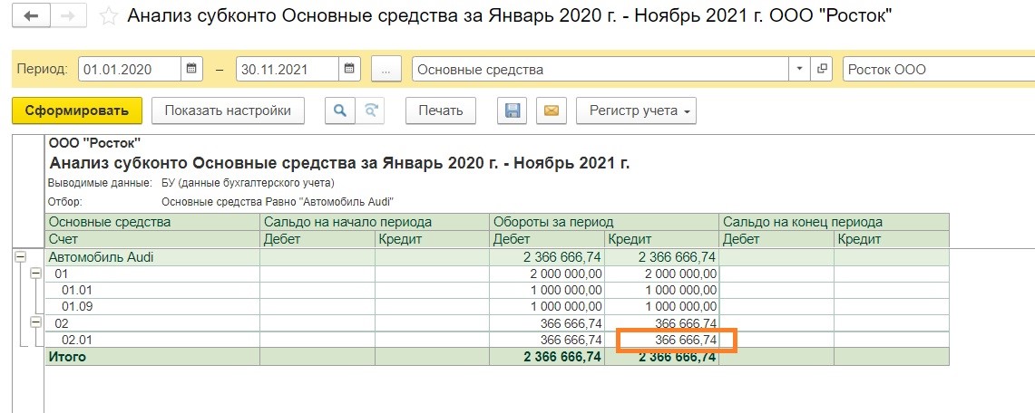Collapse the Автомобиль Audi group

pyautogui.click(x=21, y=257)
